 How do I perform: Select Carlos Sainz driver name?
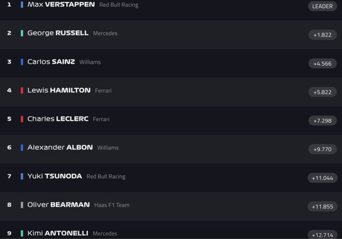pyautogui.click(x=51, y=62)
